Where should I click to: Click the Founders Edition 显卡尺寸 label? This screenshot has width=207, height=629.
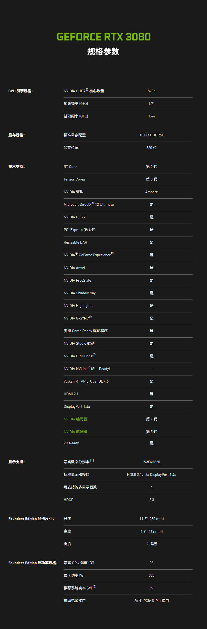coord(31,519)
